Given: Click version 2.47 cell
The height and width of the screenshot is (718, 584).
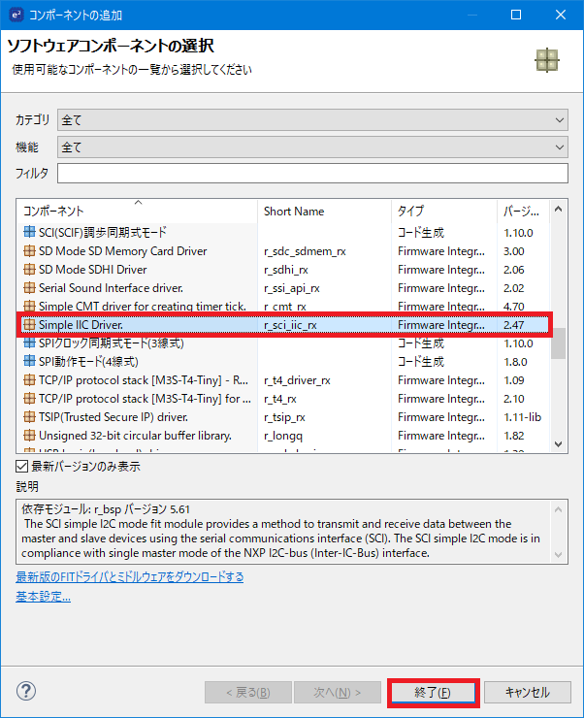Looking at the screenshot, I should (513, 325).
